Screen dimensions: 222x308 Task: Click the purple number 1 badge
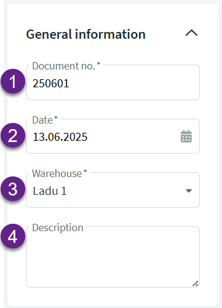(13, 81)
